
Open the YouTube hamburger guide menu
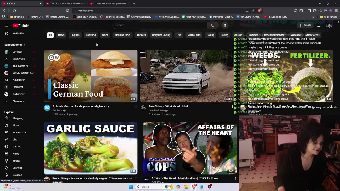pos(6,25)
